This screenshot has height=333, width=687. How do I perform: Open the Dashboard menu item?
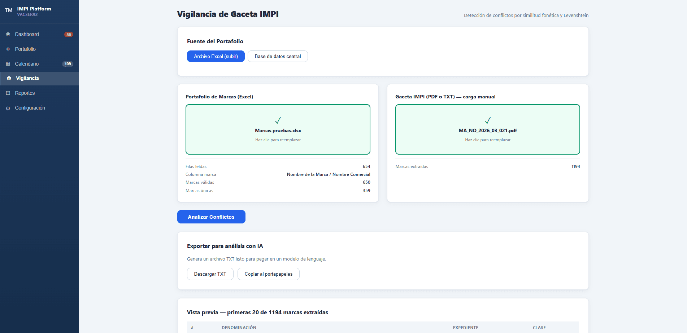[39, 34]
